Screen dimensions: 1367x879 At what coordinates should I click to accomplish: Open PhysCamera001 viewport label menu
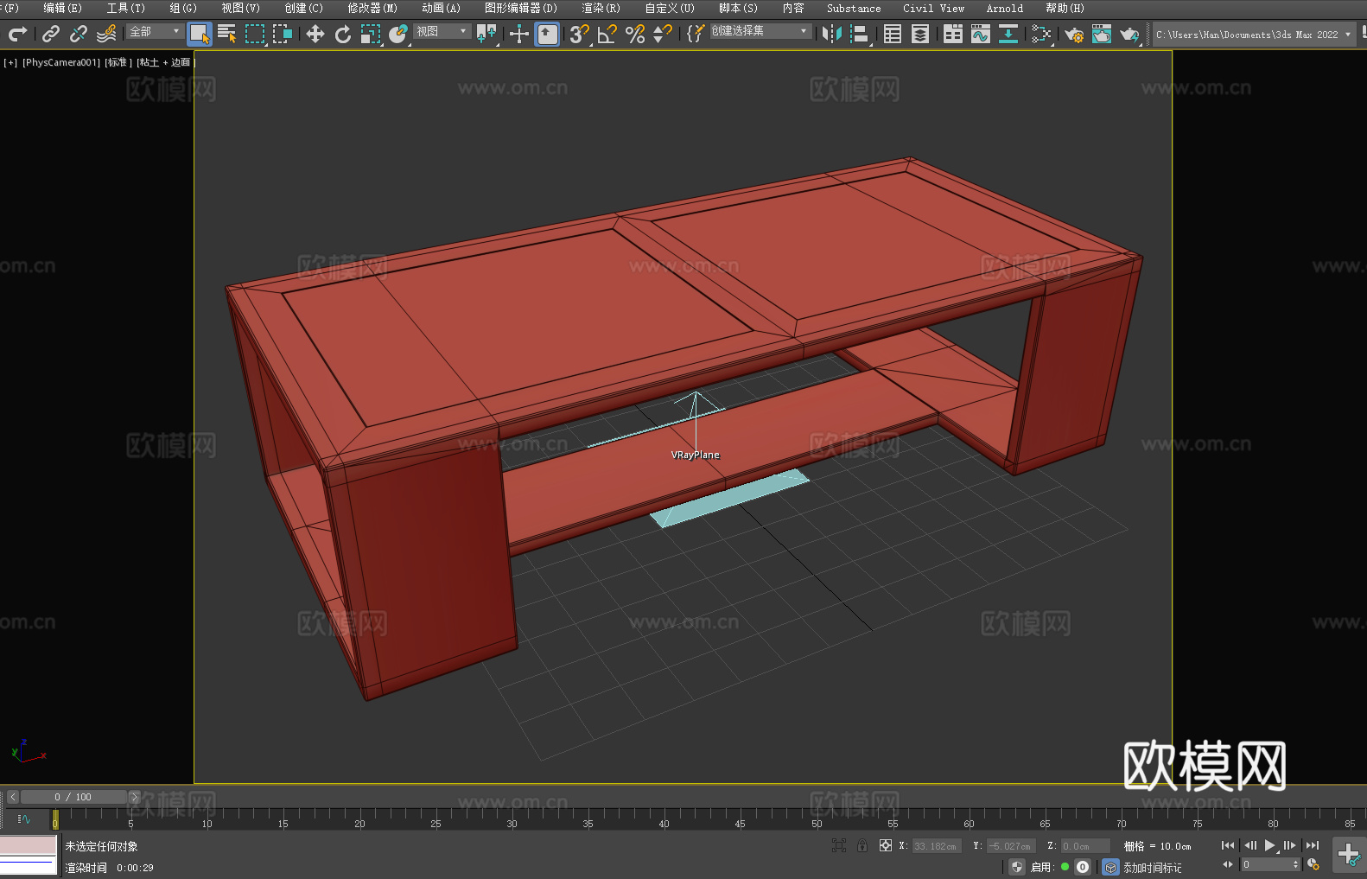(x=61, y=62)
